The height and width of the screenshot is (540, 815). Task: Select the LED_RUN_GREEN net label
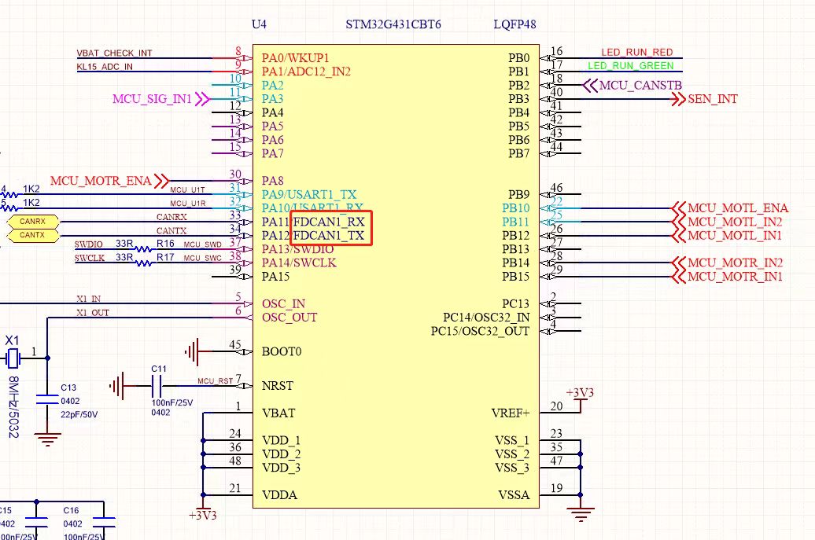pos(631,66)
